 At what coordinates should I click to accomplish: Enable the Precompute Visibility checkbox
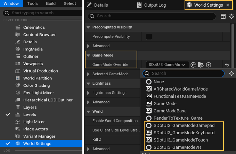149,36
